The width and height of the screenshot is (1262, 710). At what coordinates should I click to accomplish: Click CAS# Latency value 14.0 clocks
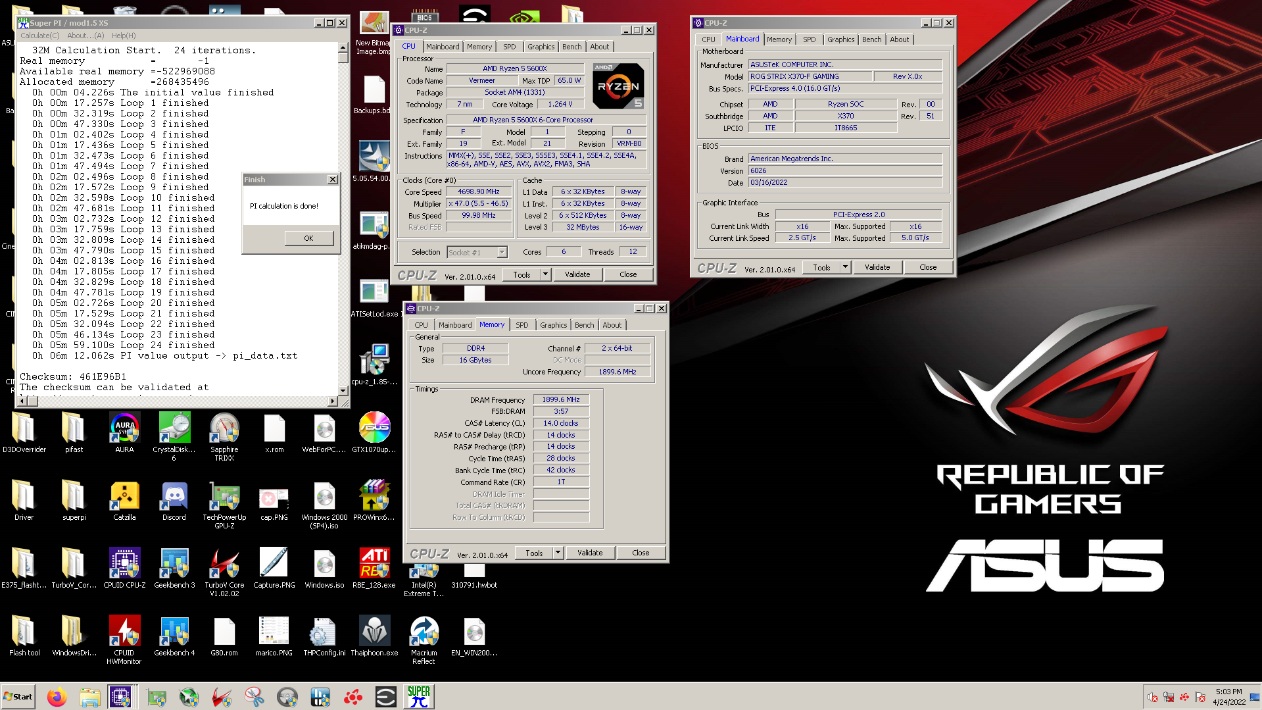(561, 423)
